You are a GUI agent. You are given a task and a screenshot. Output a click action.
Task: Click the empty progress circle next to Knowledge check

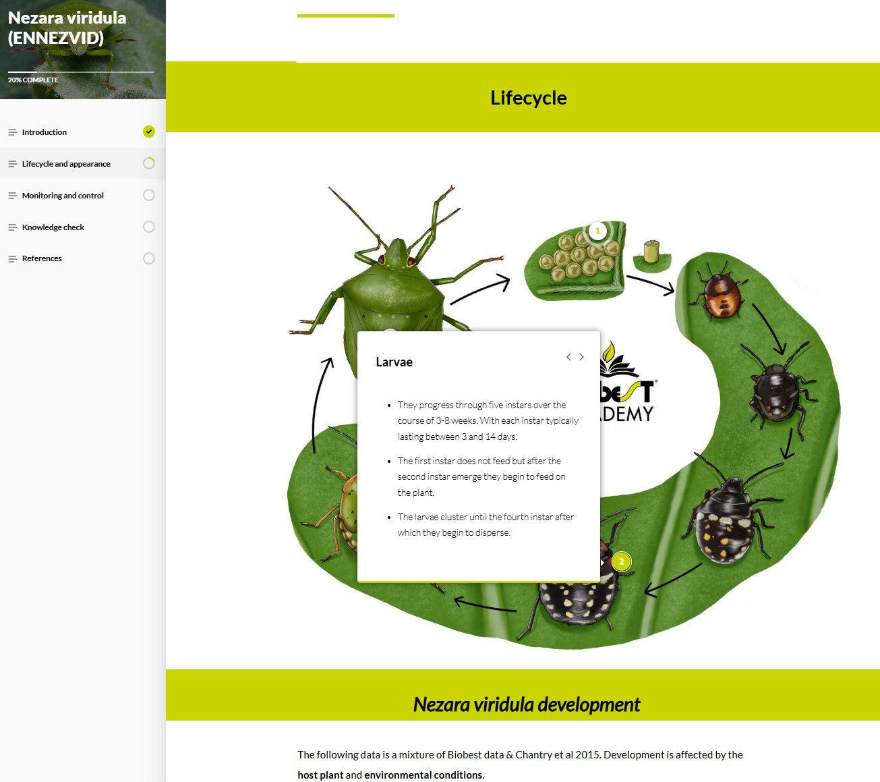coord(149,227)
